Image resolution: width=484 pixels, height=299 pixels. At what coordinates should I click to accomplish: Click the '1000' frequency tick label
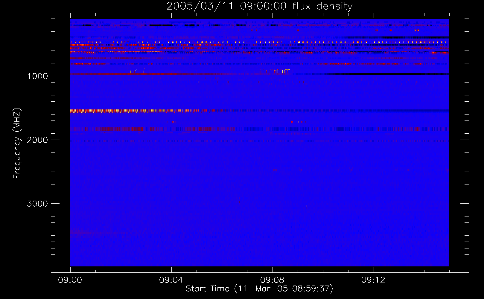click(38, 76)
